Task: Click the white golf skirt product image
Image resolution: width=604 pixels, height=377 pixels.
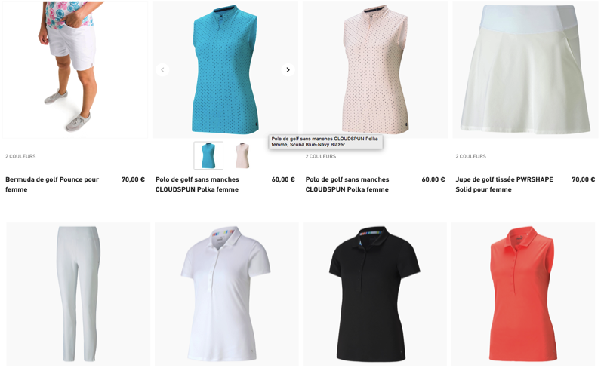Action: tap(525, 69)
